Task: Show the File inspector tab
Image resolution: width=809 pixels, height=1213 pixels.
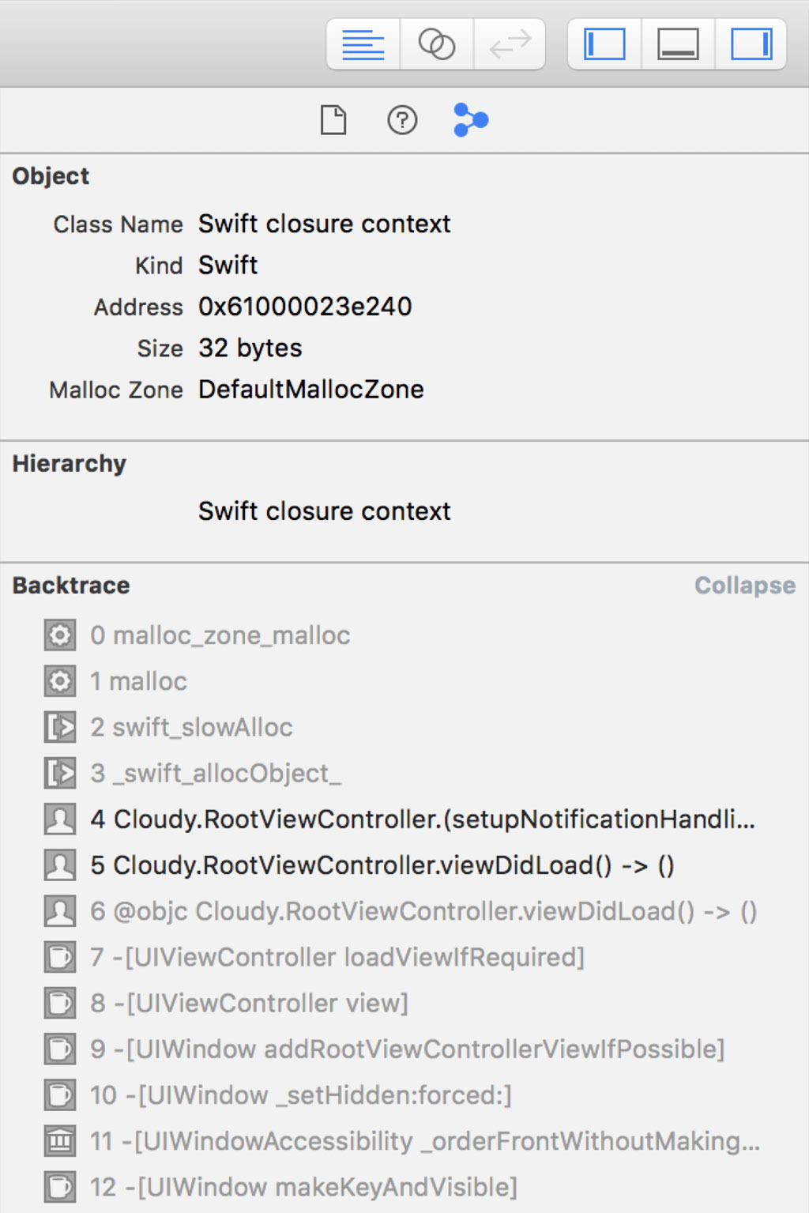Action: [333, 120]
